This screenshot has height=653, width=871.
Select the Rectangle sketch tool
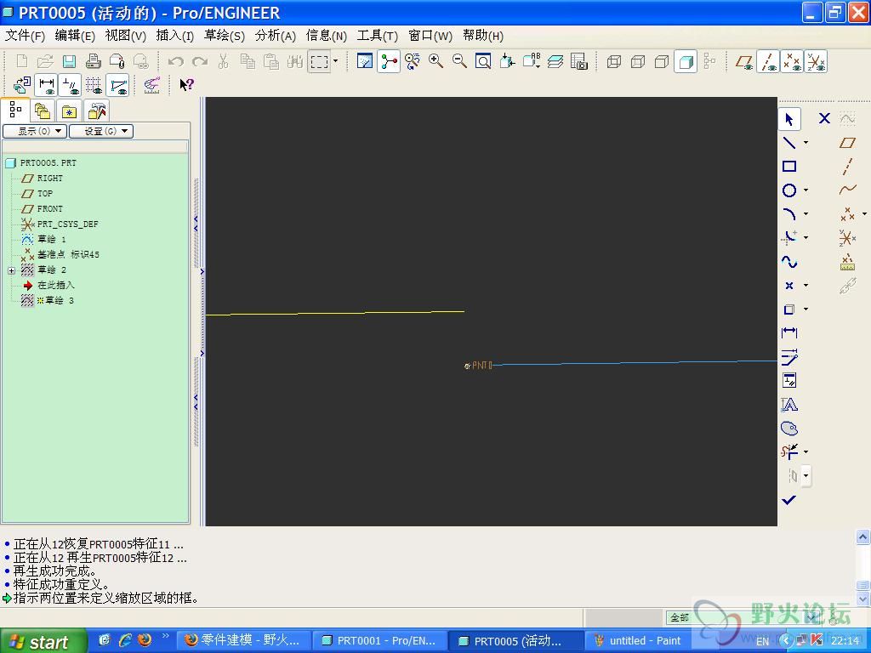[788, 166]
